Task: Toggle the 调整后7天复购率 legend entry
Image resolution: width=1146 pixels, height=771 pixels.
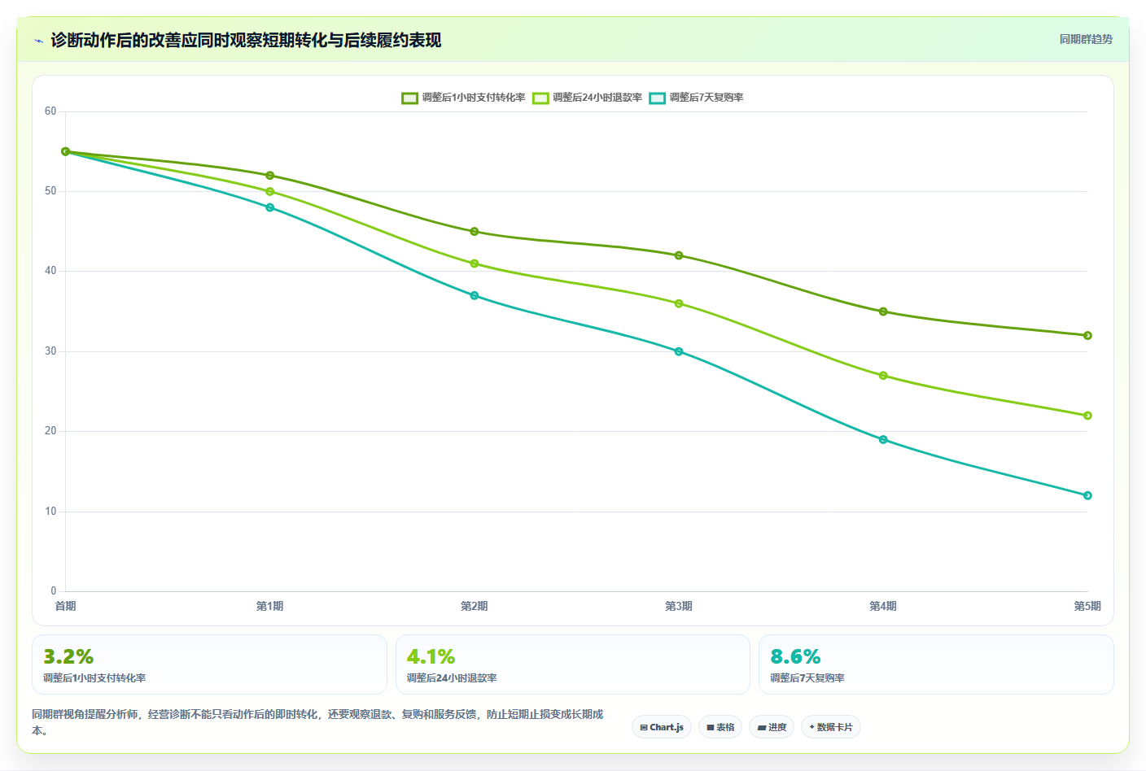Action: click(x=696, y=98)
